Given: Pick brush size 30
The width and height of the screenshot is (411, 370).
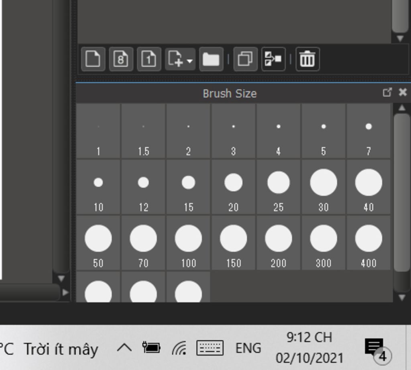Looking at the screenshot, I should point(324,187).
